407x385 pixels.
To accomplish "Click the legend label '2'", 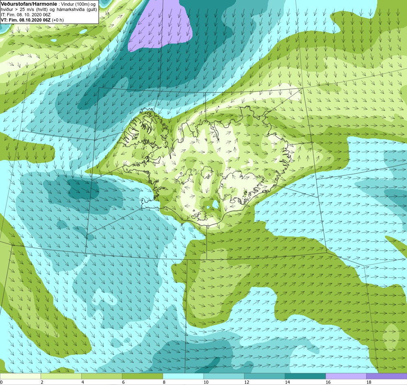I will (x=42, y=382).
